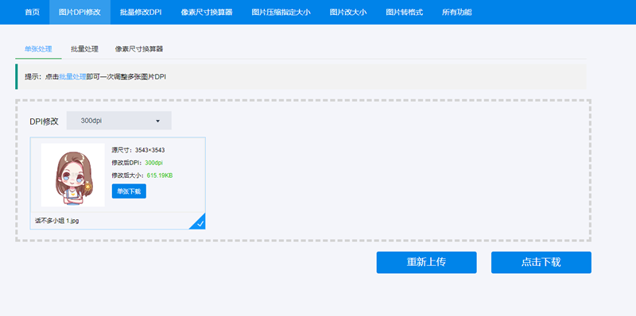Screen dimensions: 636x316
Task: Click the 源尺寸 3543×3543 text
Action: tap(138, 150)
